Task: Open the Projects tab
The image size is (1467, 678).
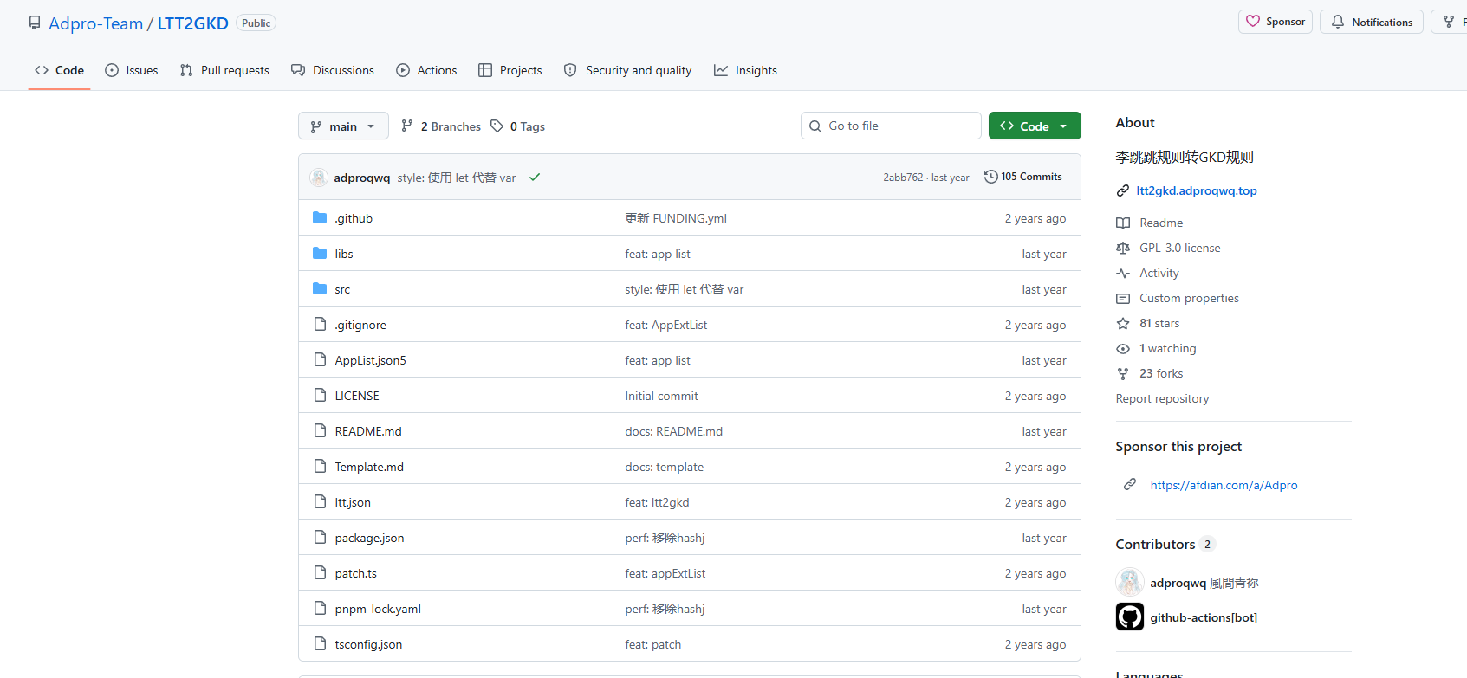Action: click(510, 70)
